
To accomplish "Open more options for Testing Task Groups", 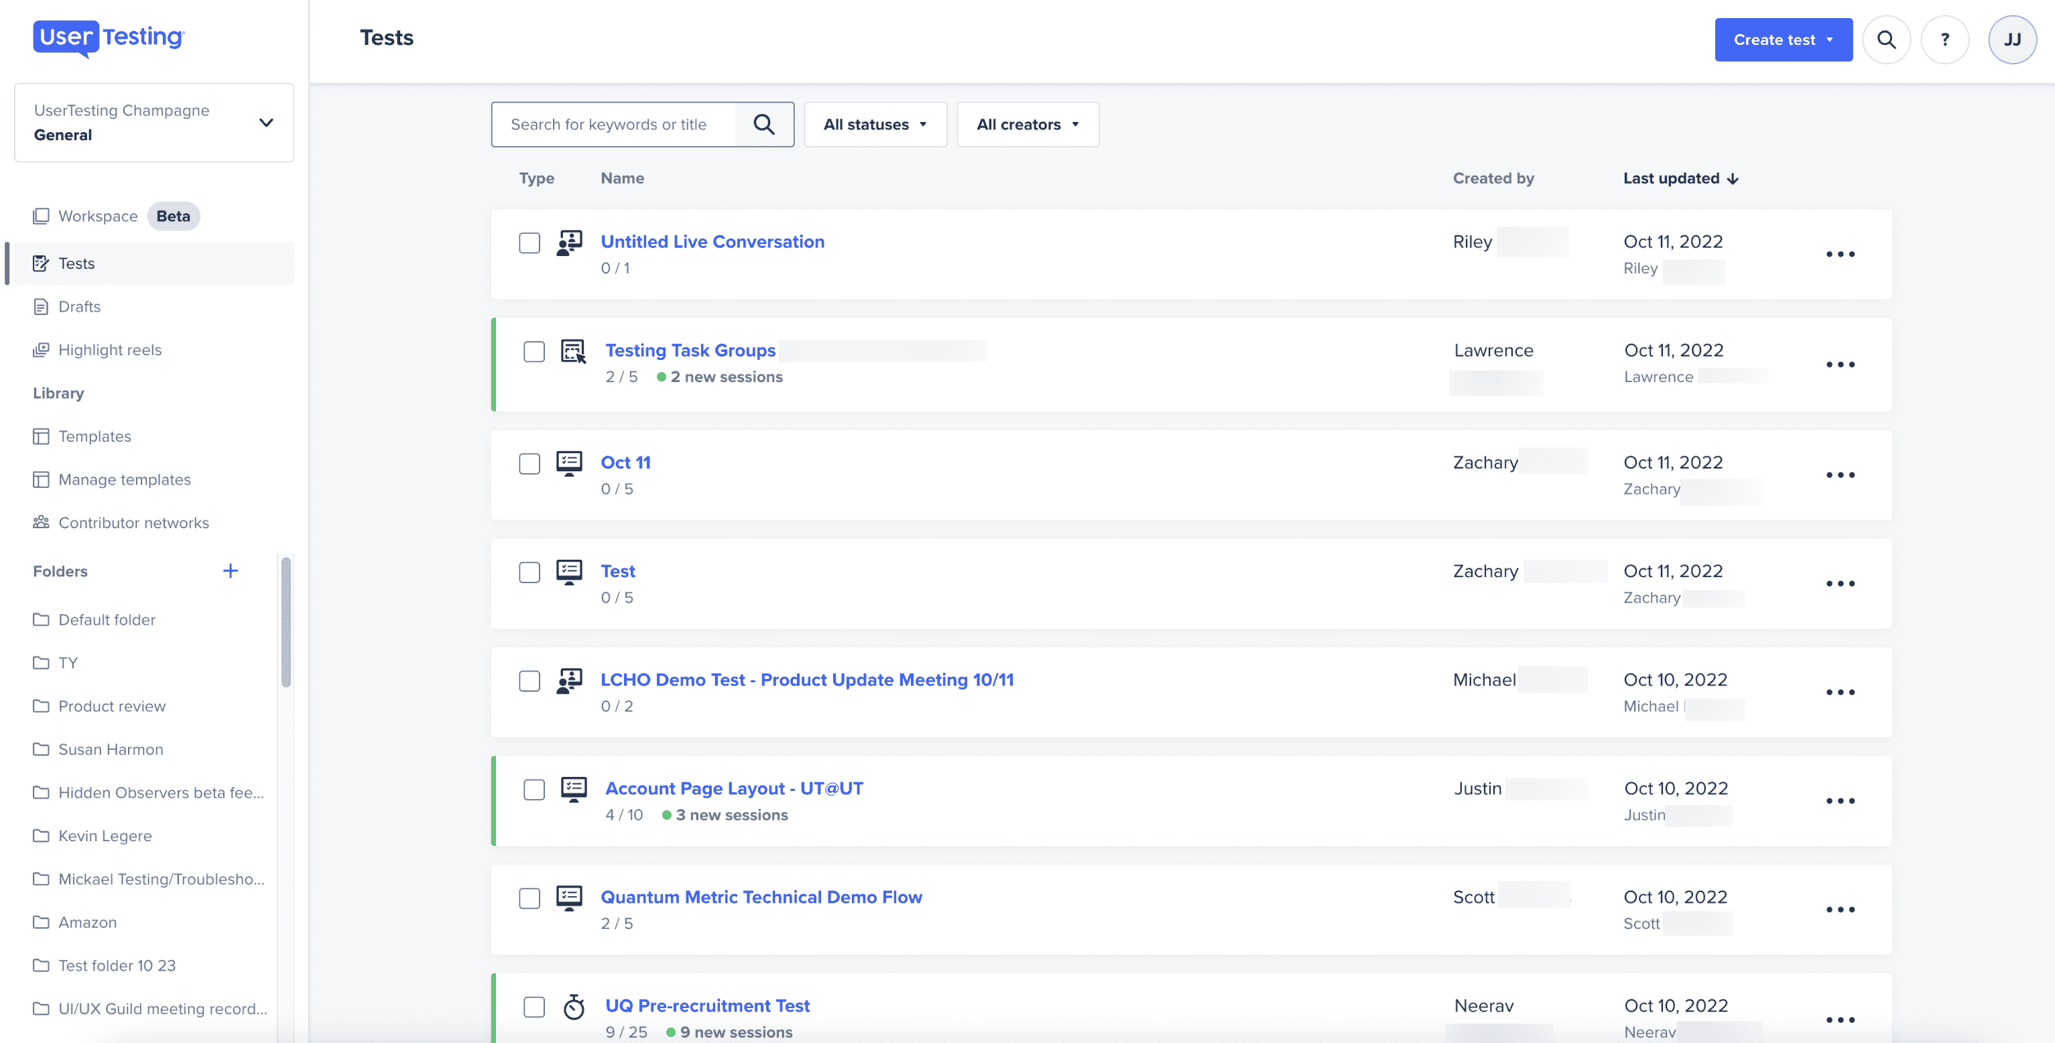I will pyautogui.click(x=1841, y=365).
